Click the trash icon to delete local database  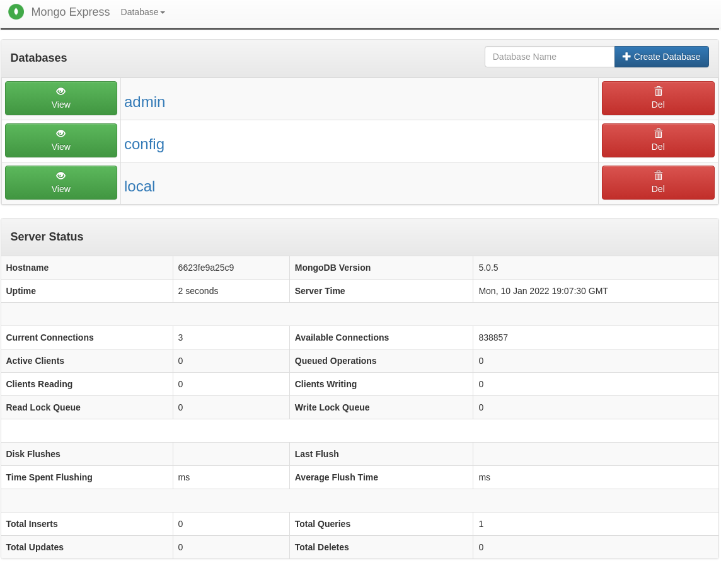[x=658, y=176]
